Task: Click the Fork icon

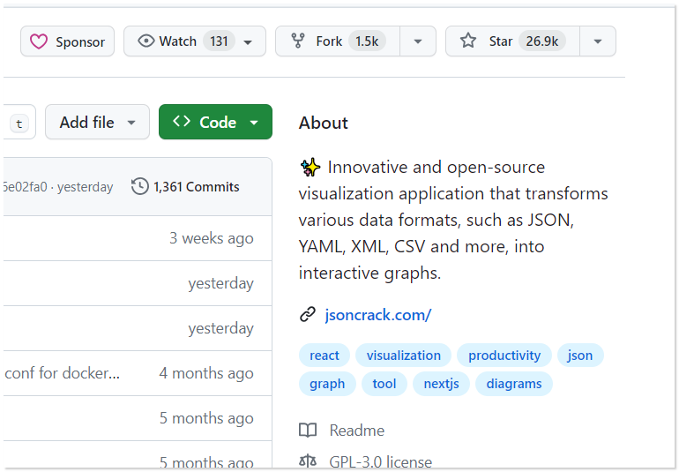Action: [x=298, y=41]
